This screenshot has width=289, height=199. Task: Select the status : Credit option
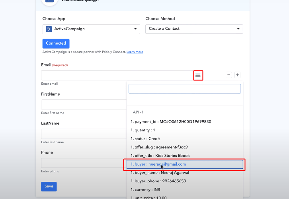click(x=184, y=139)
